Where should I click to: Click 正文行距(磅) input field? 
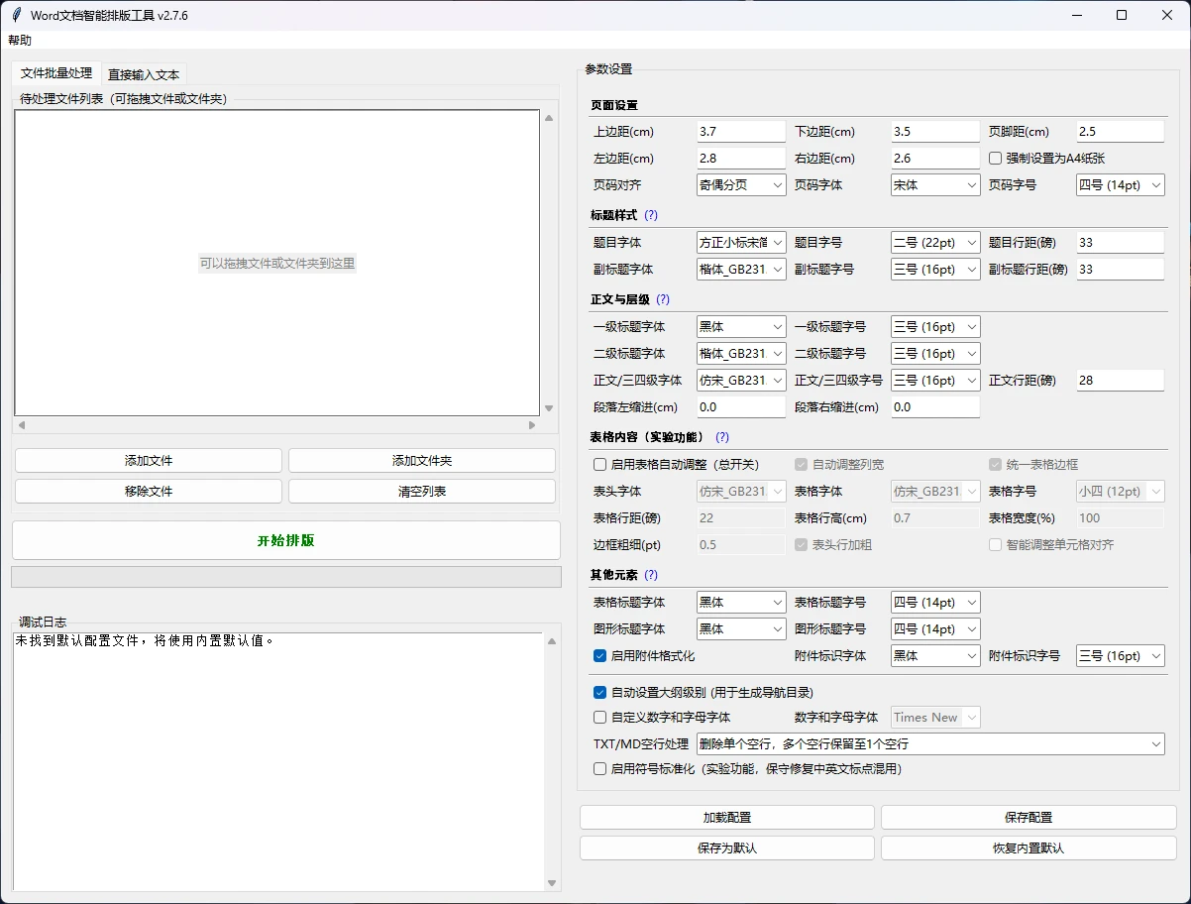coord(1121,380)
